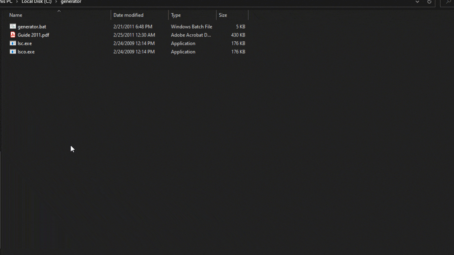
Task: Select the lsco.exe file name
Action: [26, 52]
